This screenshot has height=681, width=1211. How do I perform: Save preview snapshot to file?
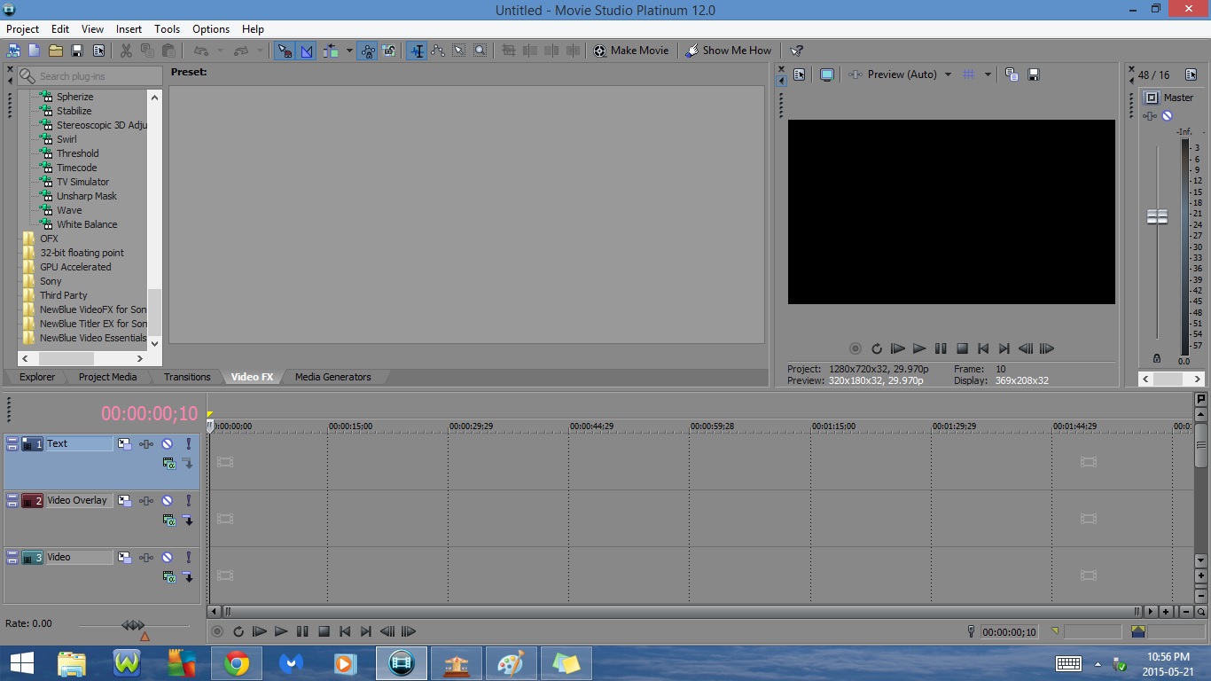1033,74
